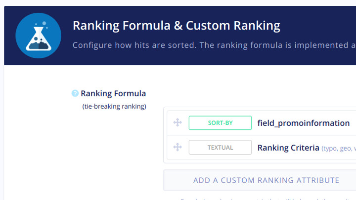
Task: Open the help question-mark beside Ranking Formula
Action: (75, 93)
